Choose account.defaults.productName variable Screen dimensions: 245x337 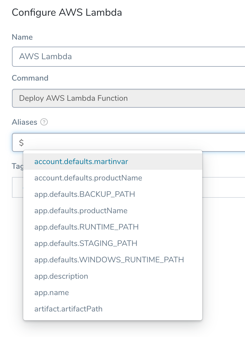(x=113, y=178)
